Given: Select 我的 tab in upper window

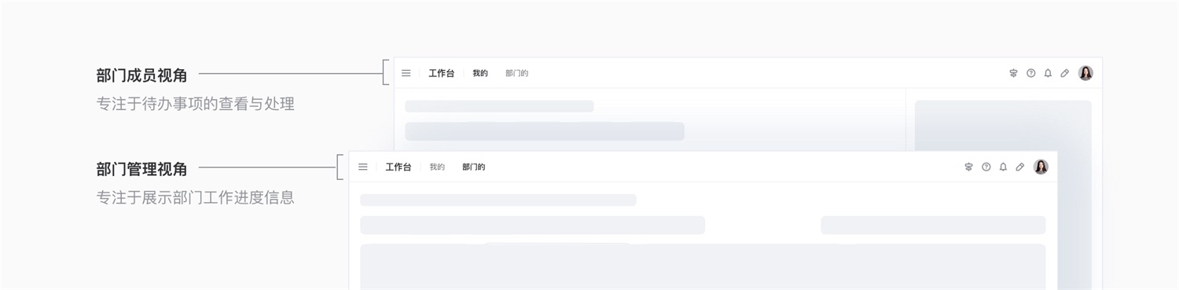Looking at the screenshot, I should tap(480, 73).
